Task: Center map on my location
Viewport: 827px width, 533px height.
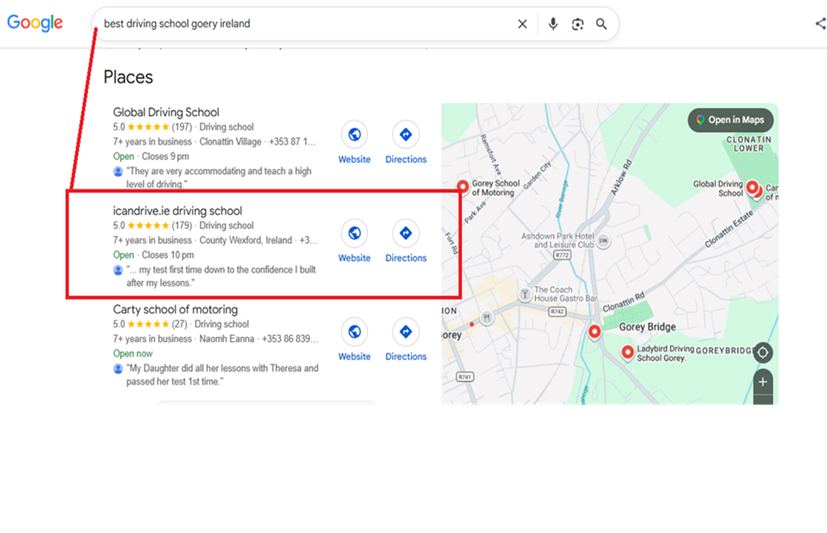Action: point(762,353)
